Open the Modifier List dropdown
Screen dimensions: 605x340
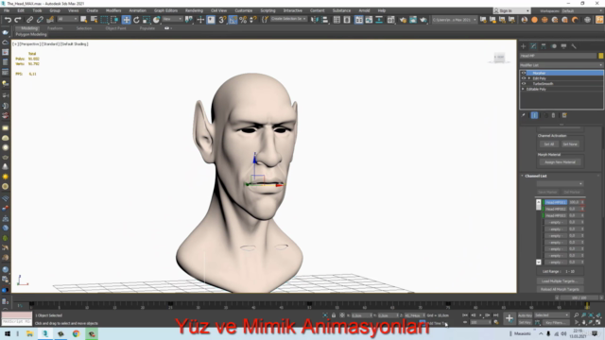click(x=562, y=65)
